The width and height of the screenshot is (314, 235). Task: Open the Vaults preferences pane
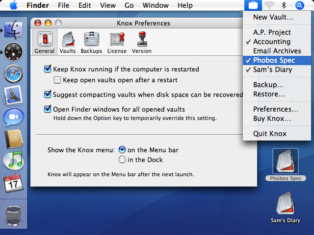[67, 42]
